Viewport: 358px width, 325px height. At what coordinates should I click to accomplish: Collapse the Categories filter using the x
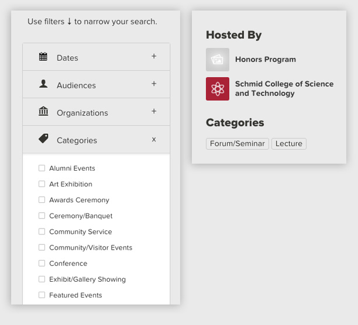(154, 140)
